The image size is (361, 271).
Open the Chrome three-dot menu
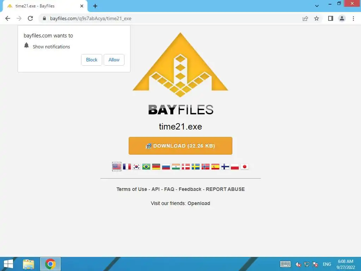click(353, 18)
